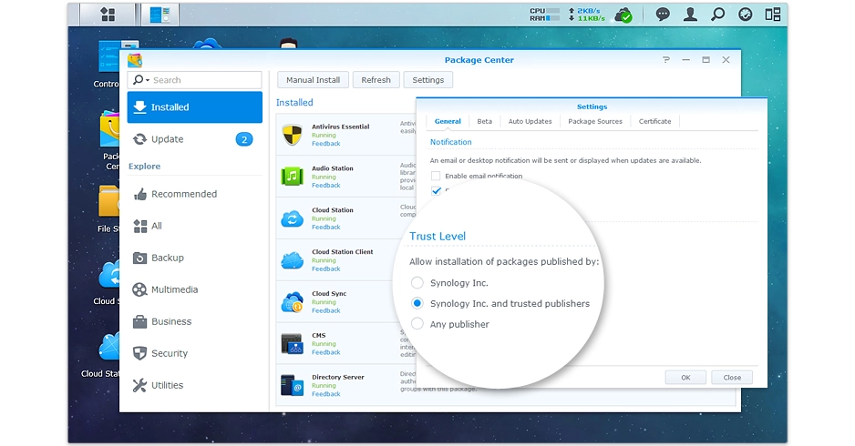Open Feedback link for Cloud Station Client
The height and width of the screenshot is (446, 855).
(326, 269)
